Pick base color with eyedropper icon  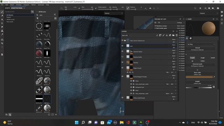pyautogui.click(x=214, y=77)
